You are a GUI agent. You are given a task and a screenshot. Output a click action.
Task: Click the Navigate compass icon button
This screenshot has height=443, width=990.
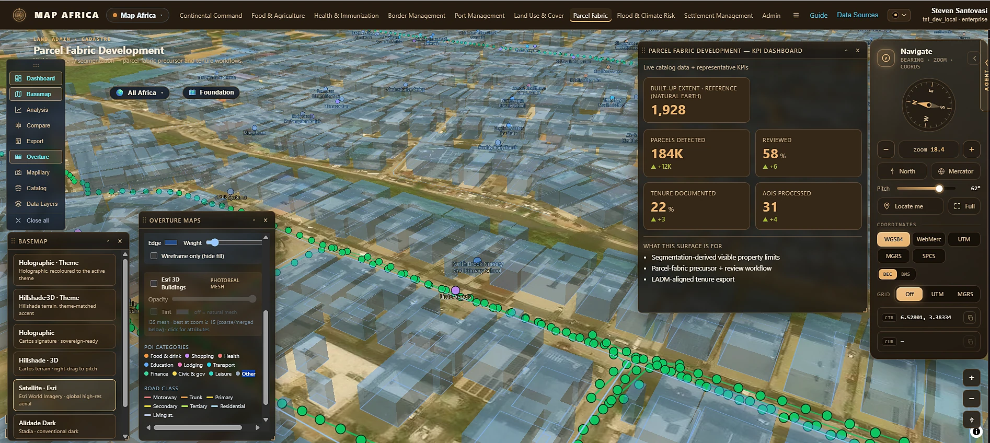[x=886, y=58]
